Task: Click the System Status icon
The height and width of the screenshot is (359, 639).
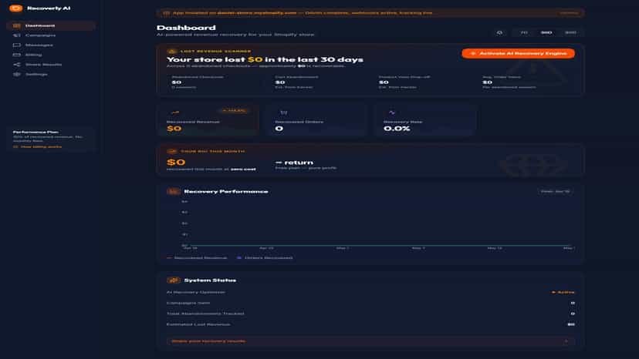Action: coord(173,280)
